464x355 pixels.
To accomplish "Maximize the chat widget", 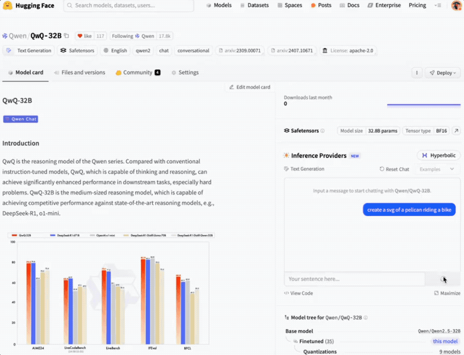I will point(447,293).
